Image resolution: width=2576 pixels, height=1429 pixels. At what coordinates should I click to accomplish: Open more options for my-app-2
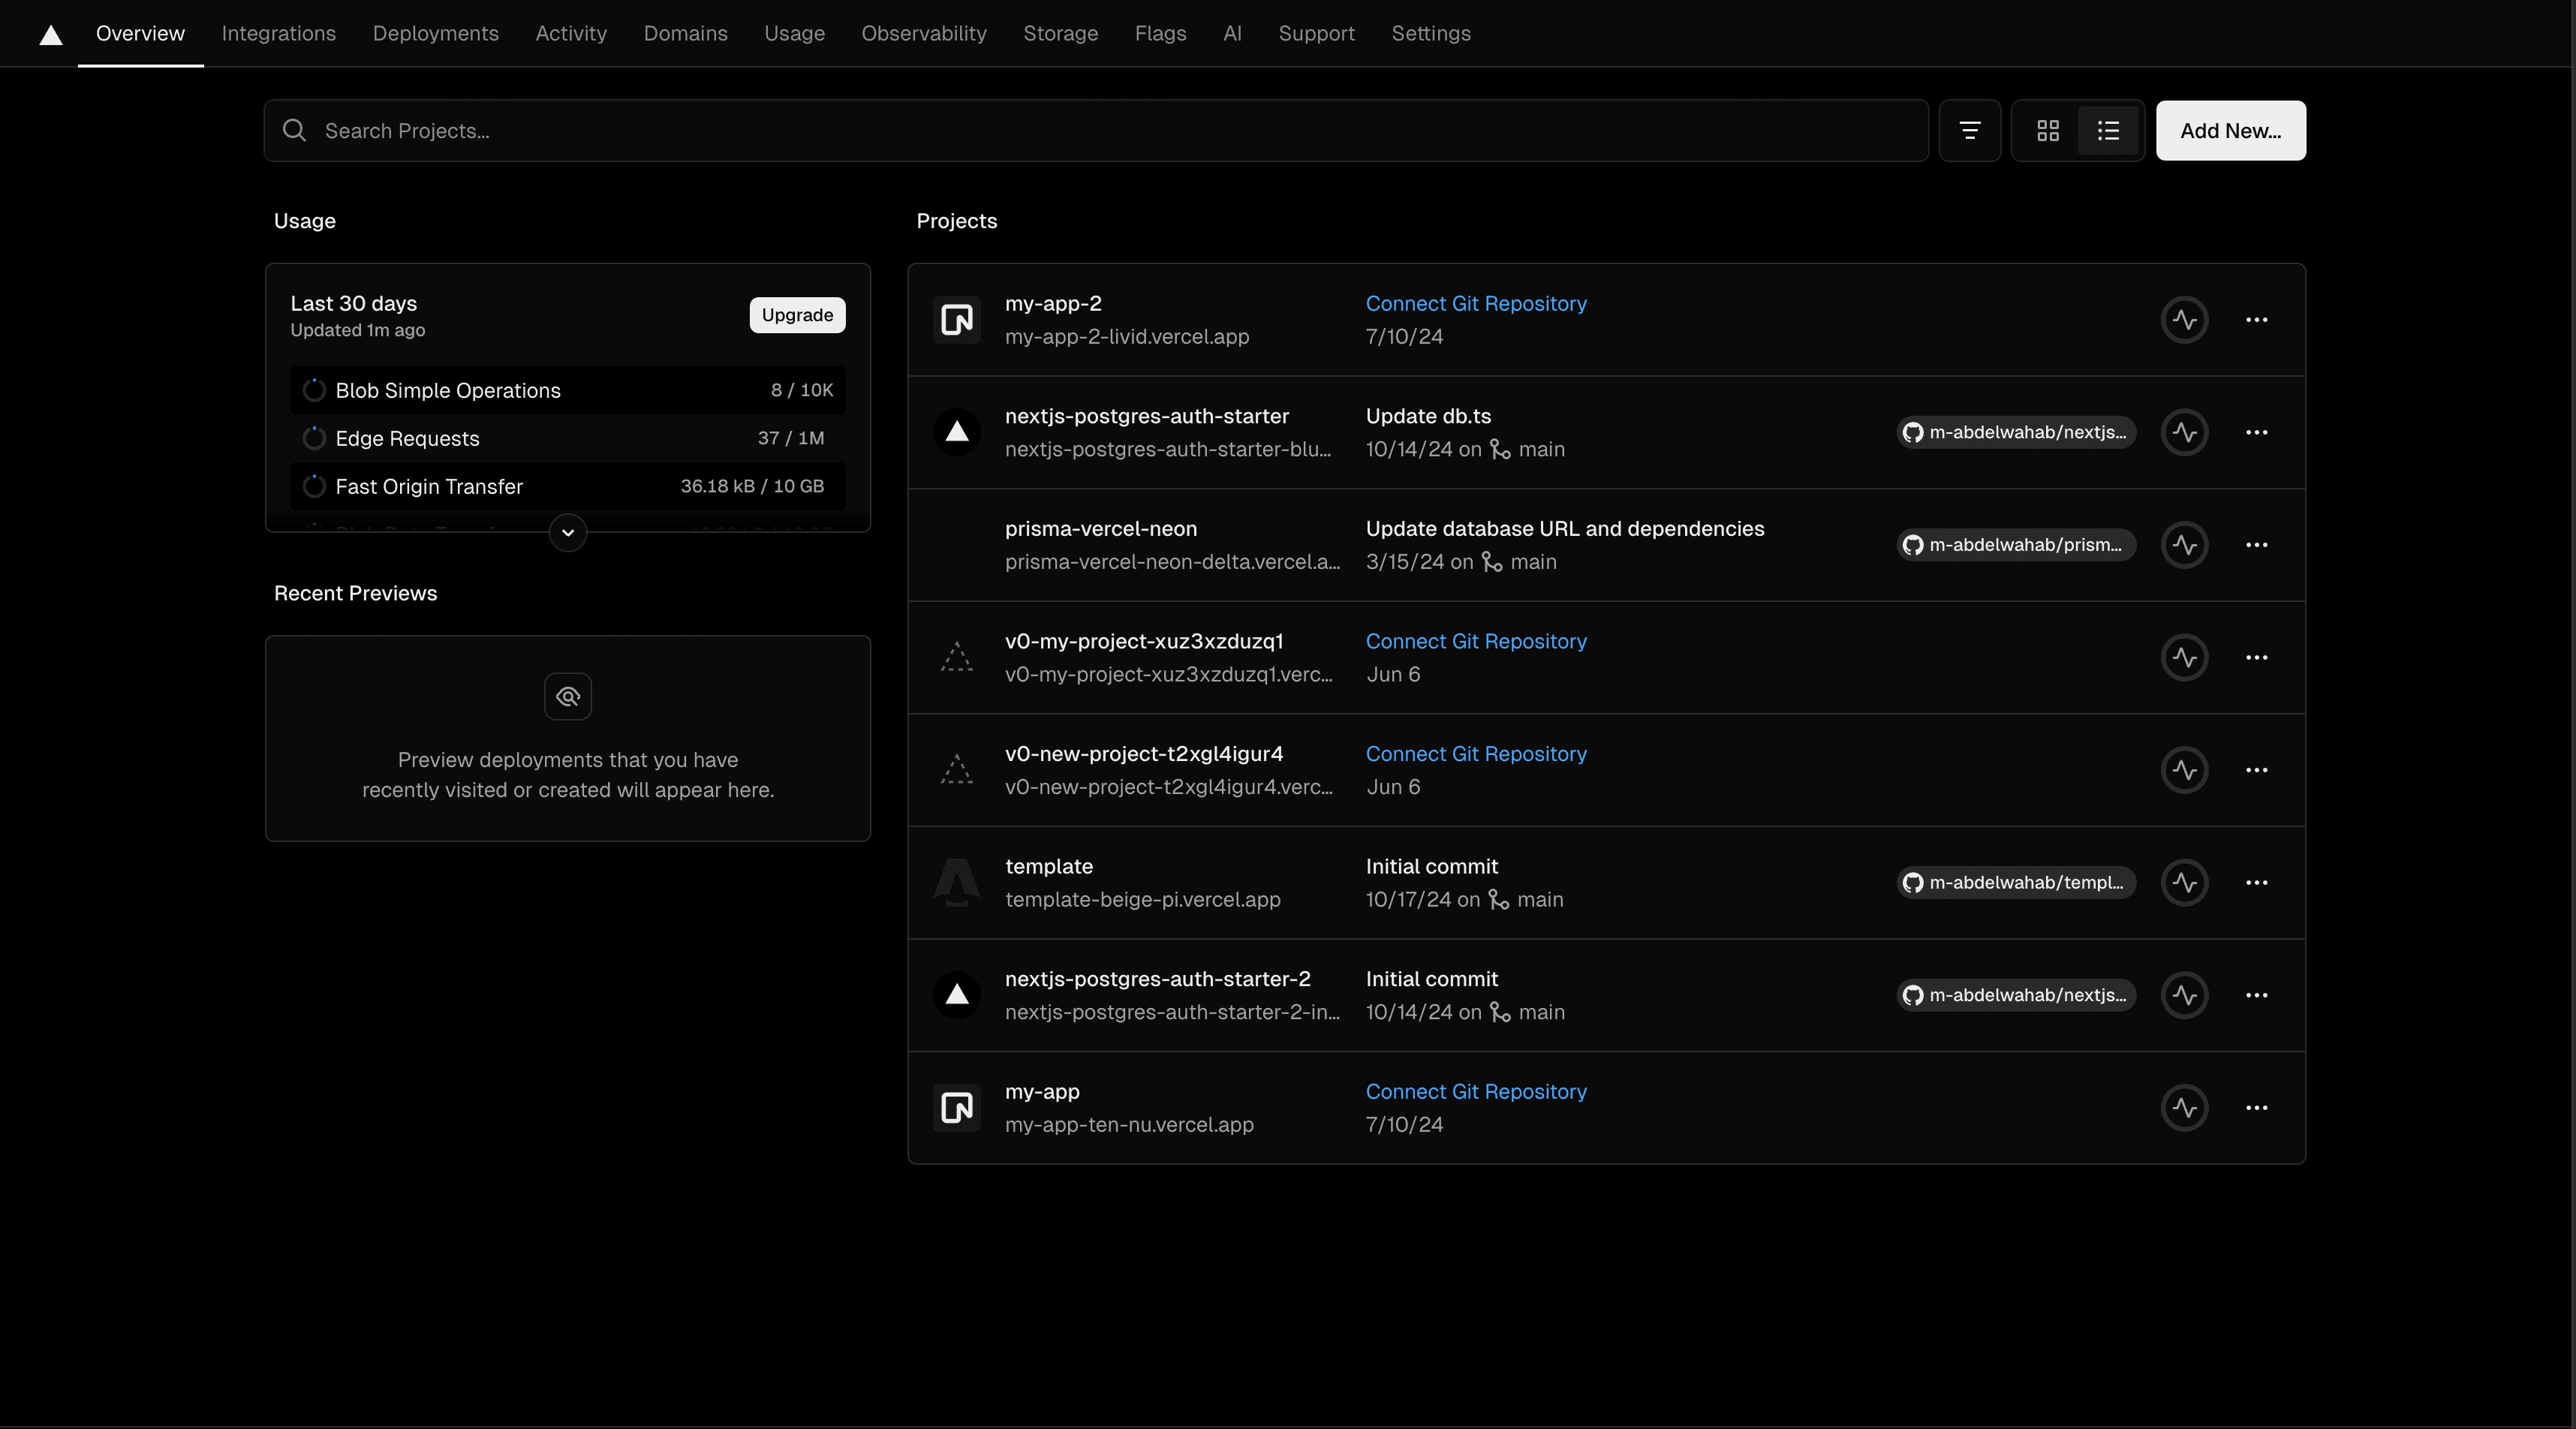[x=2256, y=320]
